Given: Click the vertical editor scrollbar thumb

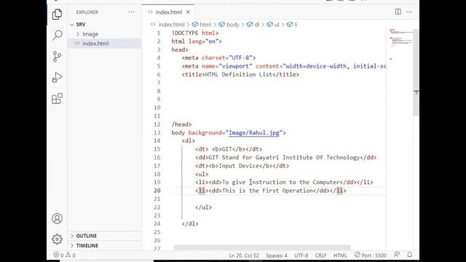Looking at the screenshot, I should click(416, 73).
